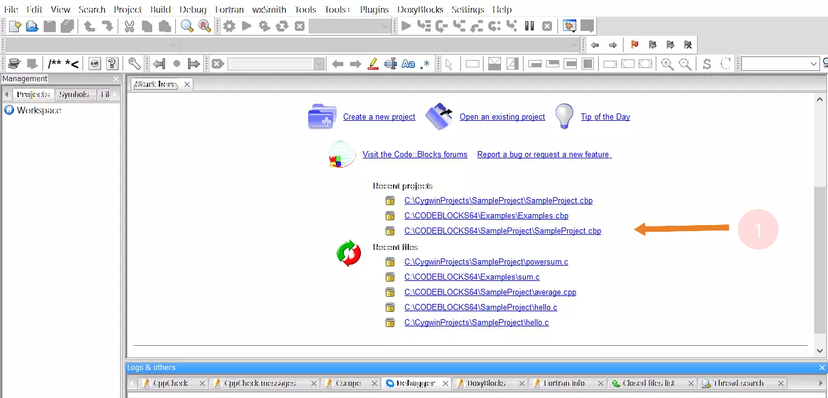828x398 pixels.
Task: Click the DoxyBlocks block comment /** icon
Action: tap(55, 64)
